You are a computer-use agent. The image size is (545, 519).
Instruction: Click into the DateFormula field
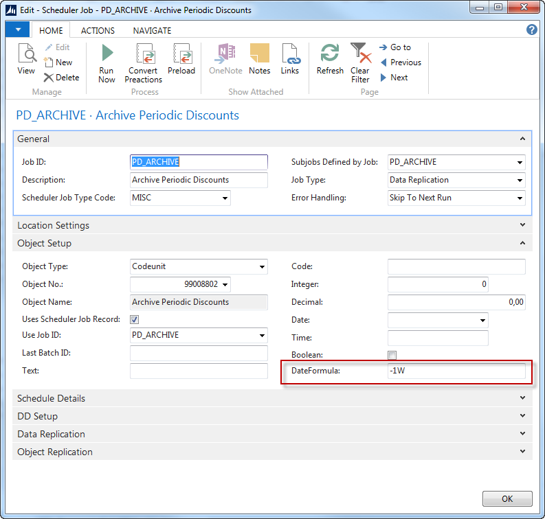click(x=456, y=371)
